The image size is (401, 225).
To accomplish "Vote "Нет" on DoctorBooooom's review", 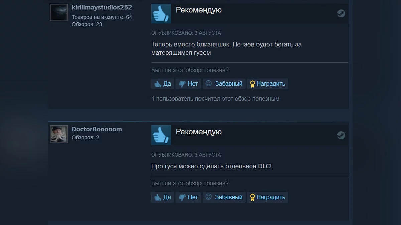I will pos(188,197).
